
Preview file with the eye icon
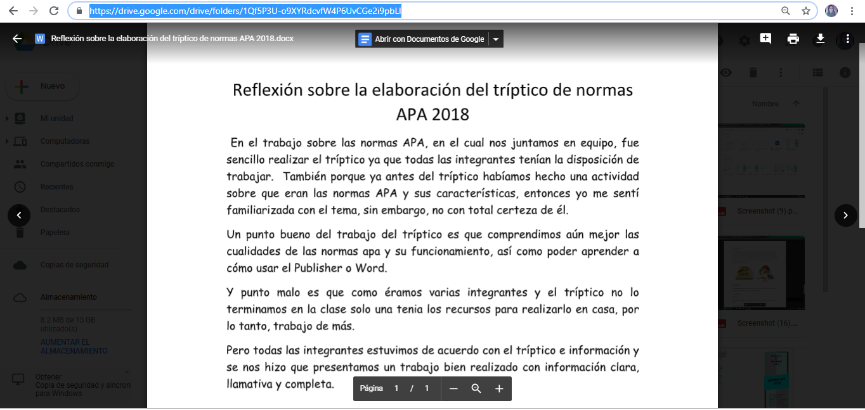point(726,73)
